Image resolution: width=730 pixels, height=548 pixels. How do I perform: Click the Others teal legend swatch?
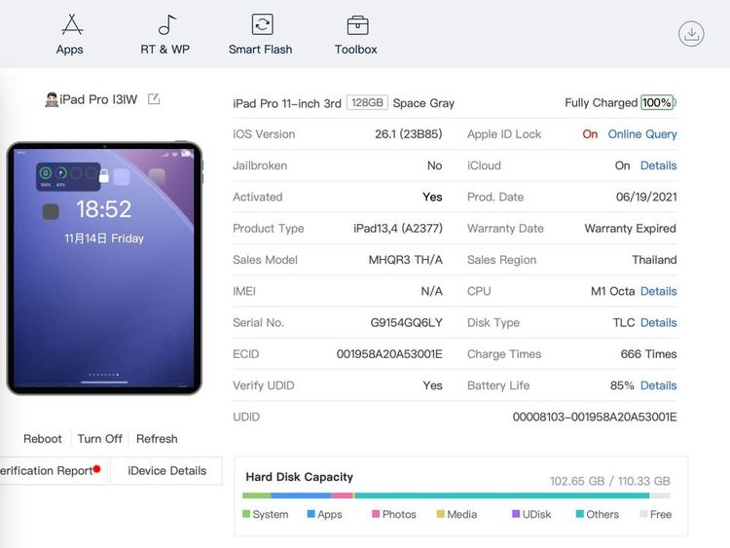[x=580, y=514]
